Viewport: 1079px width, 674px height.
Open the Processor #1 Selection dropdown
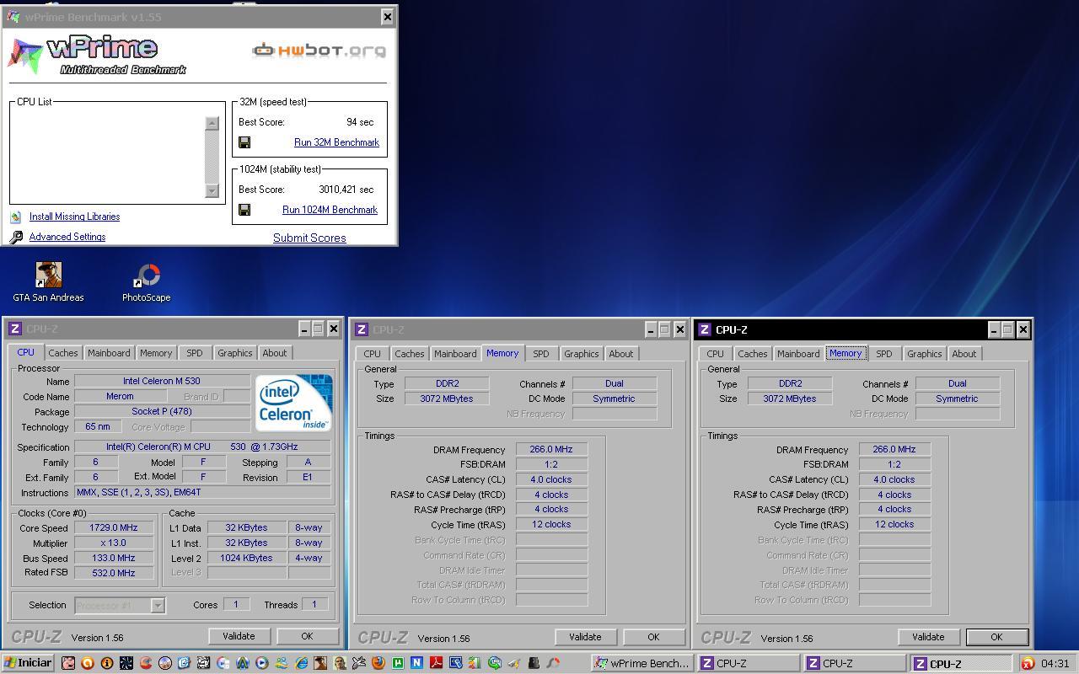pos(120,605)
